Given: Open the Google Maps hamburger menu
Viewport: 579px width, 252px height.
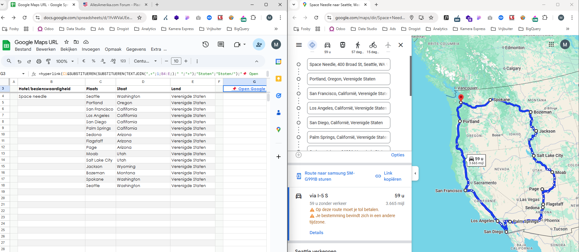Looking at the screenshot, I should point(299,45).
